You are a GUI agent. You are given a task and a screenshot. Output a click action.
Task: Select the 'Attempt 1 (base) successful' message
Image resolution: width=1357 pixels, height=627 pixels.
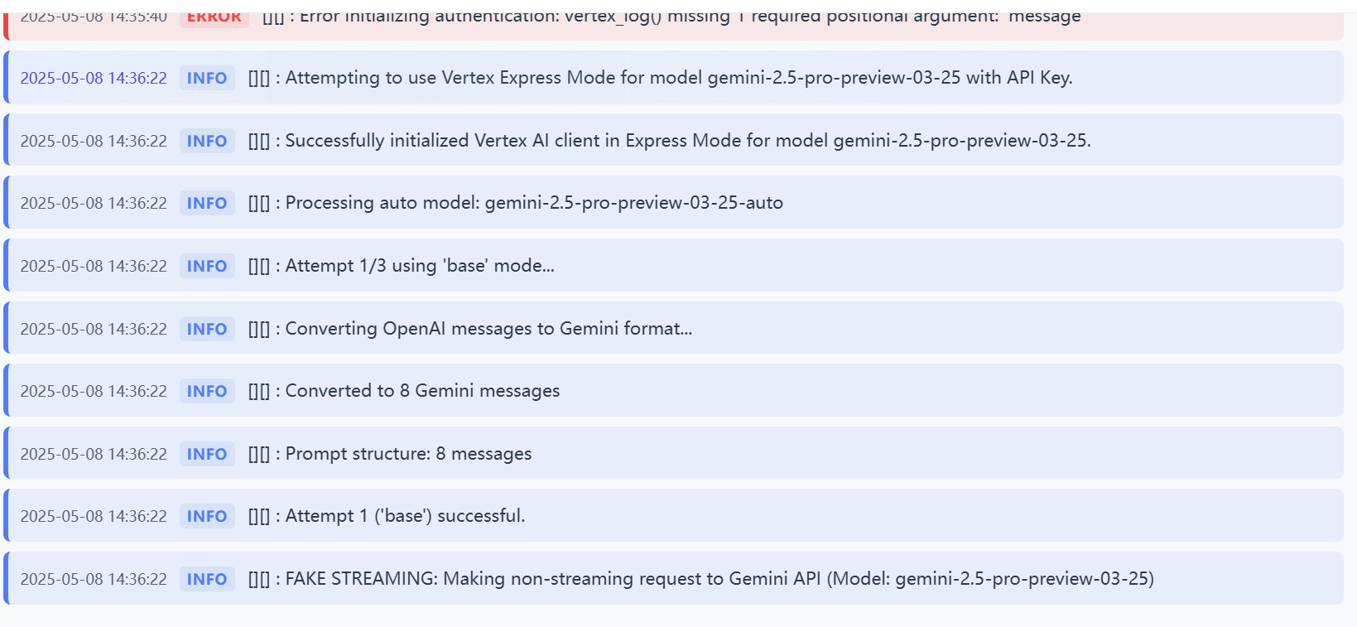point(387,516)
